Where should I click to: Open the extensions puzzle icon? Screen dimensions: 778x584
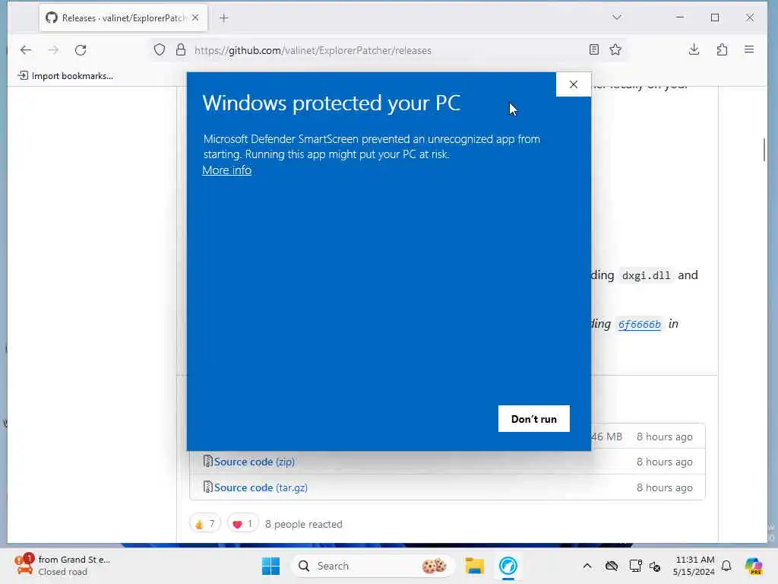pos(722,49)
